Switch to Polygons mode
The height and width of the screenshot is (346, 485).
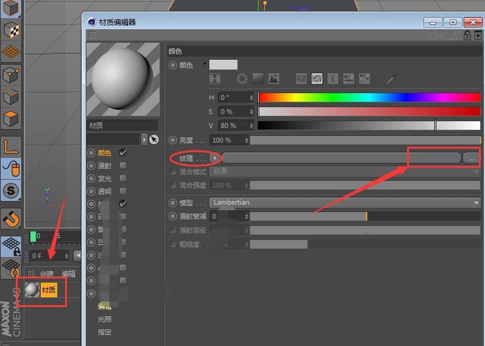[x=11, y=118]
